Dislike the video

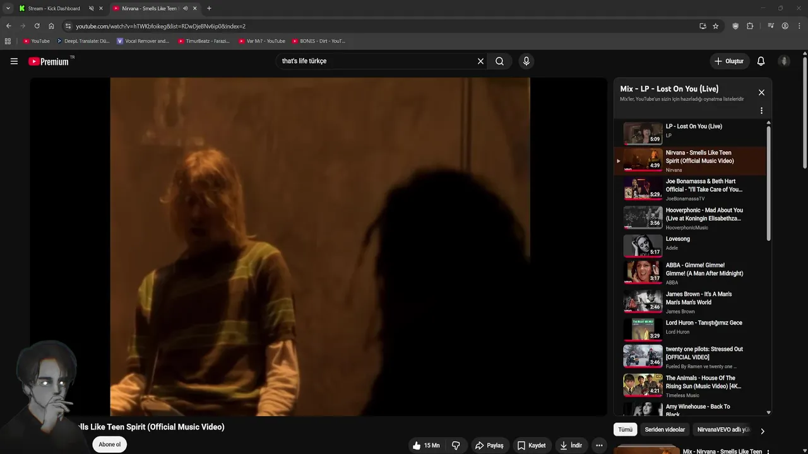[x=456, y=445]
